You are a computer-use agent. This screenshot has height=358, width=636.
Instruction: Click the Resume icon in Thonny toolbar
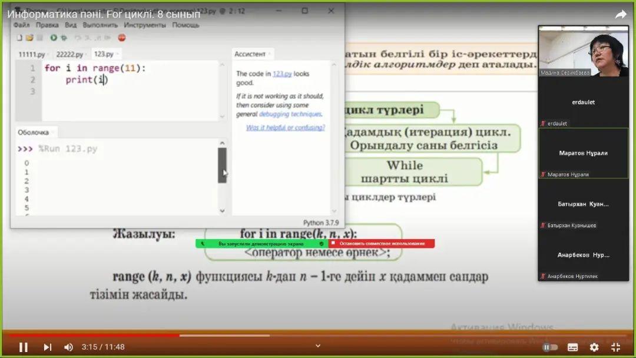coord(108,38)
